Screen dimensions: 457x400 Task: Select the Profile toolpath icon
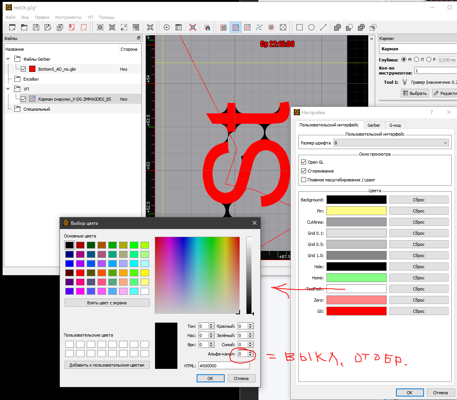224,27
